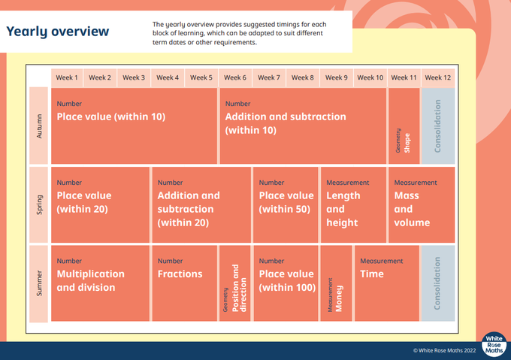Select the Week 2 column header
Viewport: 511px width, 360px height.
pos(100,77)
